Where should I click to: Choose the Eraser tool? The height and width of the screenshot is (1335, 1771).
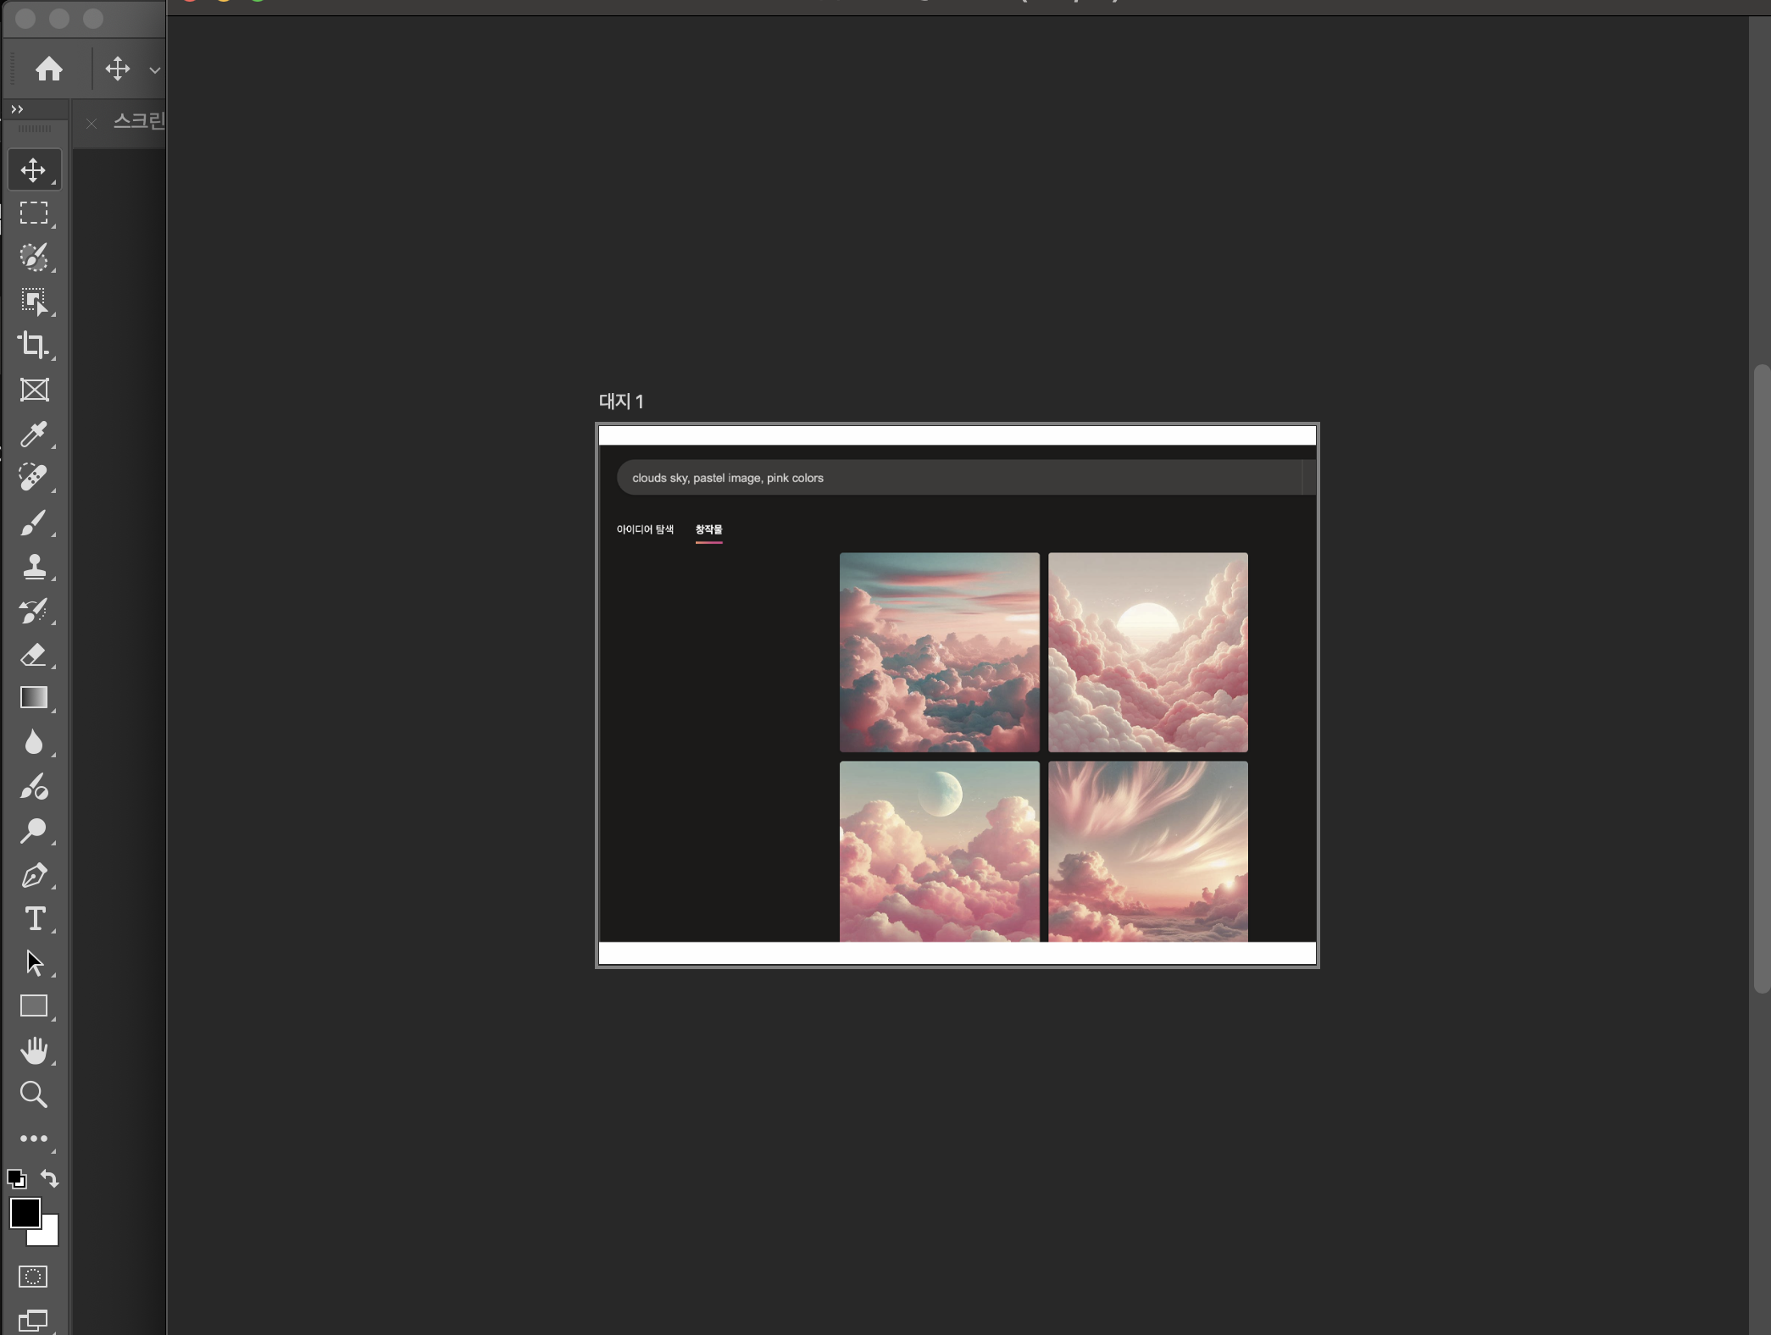[34, 655]
